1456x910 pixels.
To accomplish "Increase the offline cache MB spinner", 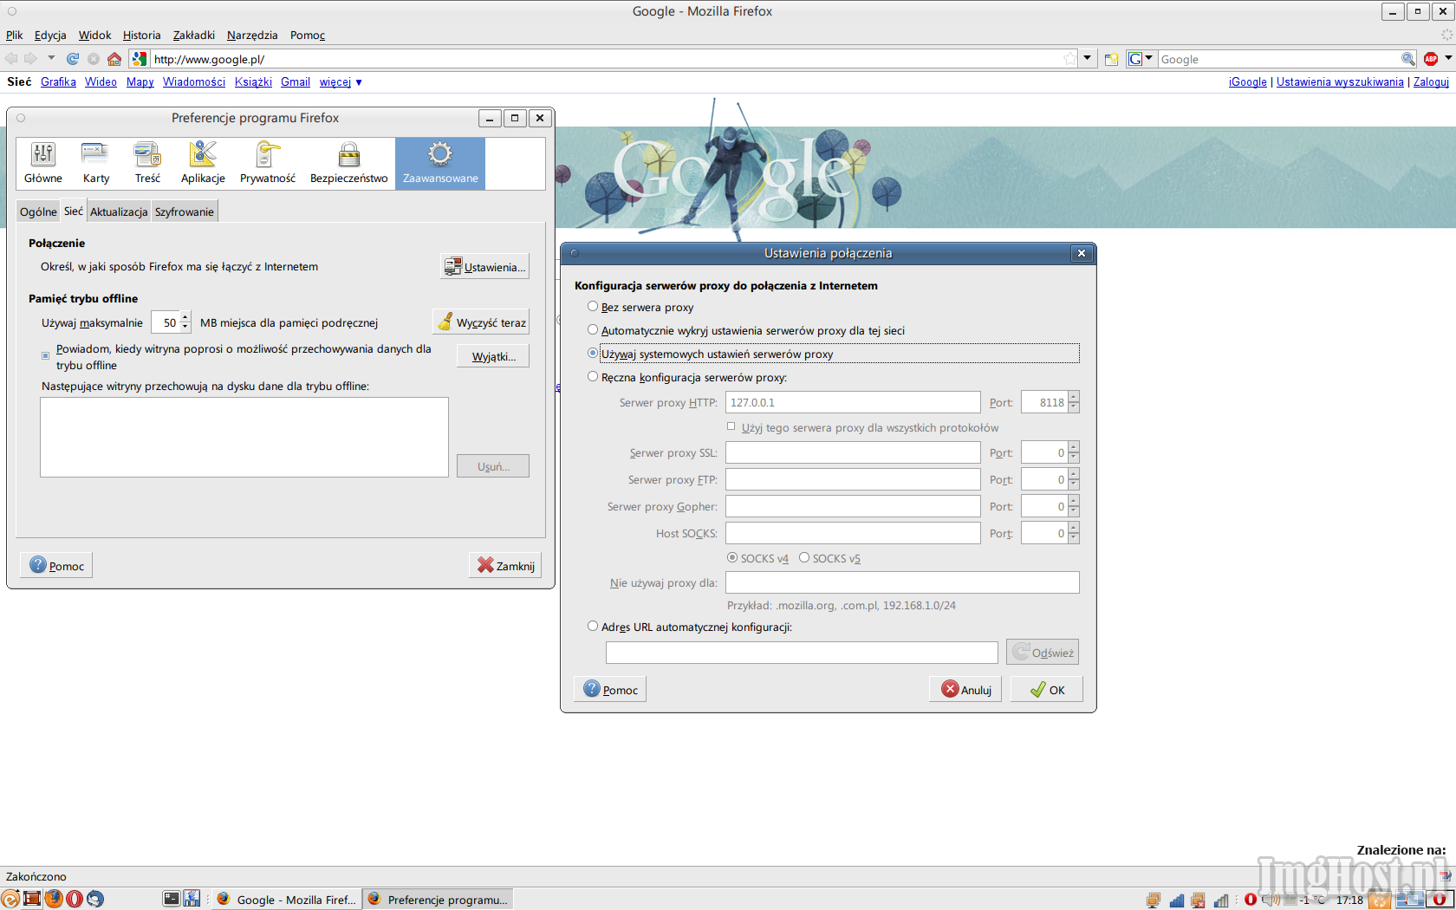I will (x=185, y=318).
